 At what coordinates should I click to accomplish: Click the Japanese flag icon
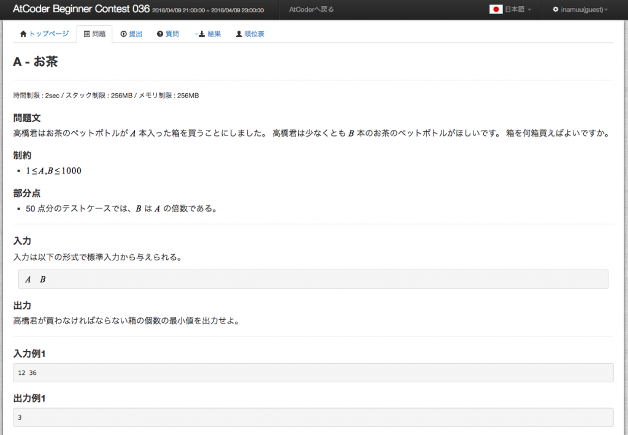click(x=496, y=9)
